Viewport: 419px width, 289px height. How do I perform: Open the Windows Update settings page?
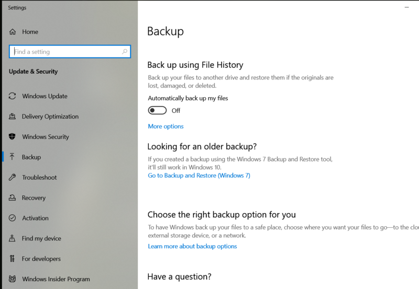[45, 96]
